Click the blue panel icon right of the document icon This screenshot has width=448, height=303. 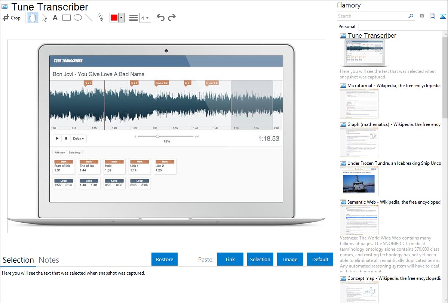click(442, 16)
